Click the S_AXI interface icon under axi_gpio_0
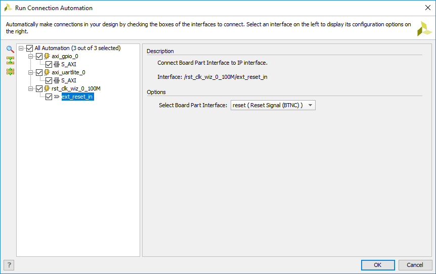Image resolution: width=436 pixels, height=274 pixels. [57, 64]
